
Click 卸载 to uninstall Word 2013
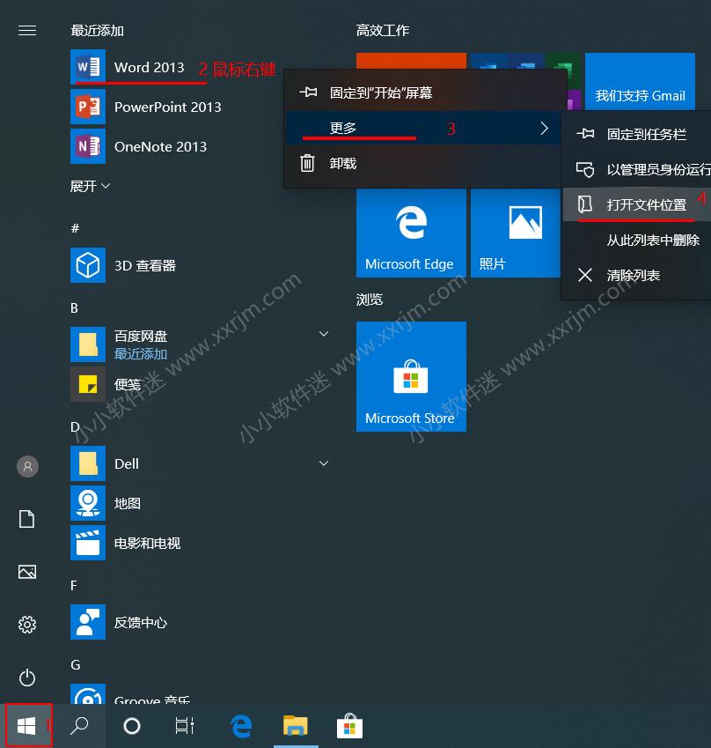[x=342, y=163]
